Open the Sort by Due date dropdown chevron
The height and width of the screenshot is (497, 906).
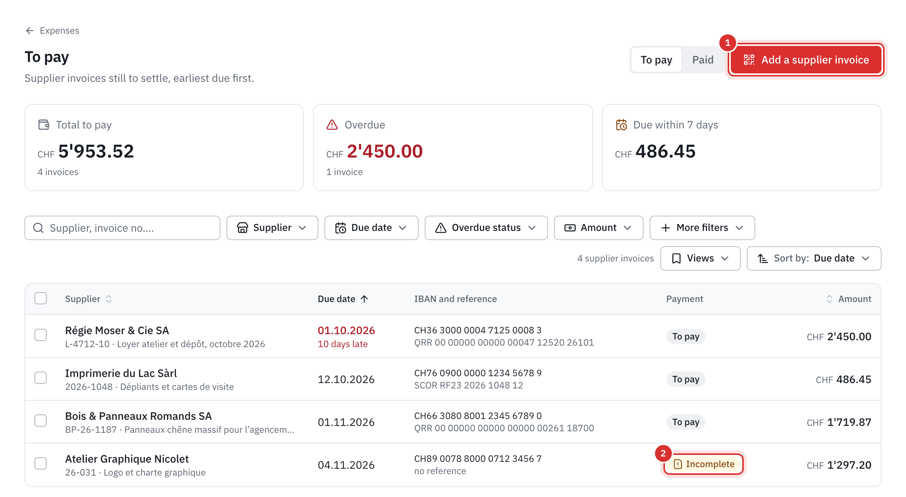point(865,258)
